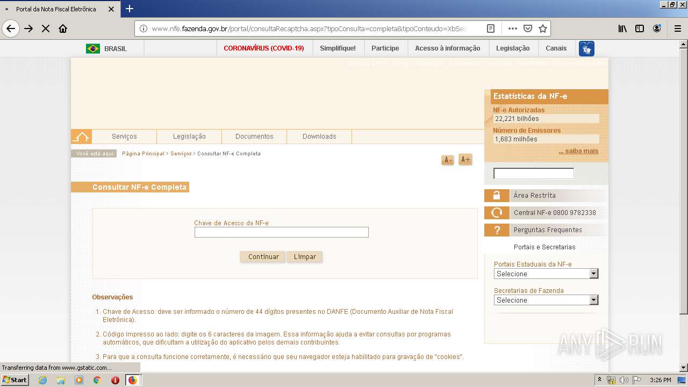This screenshot has width=688, height=387.
Task: Decrease font size with A- button
Action: pyautogui.click(x=448, y=160)
